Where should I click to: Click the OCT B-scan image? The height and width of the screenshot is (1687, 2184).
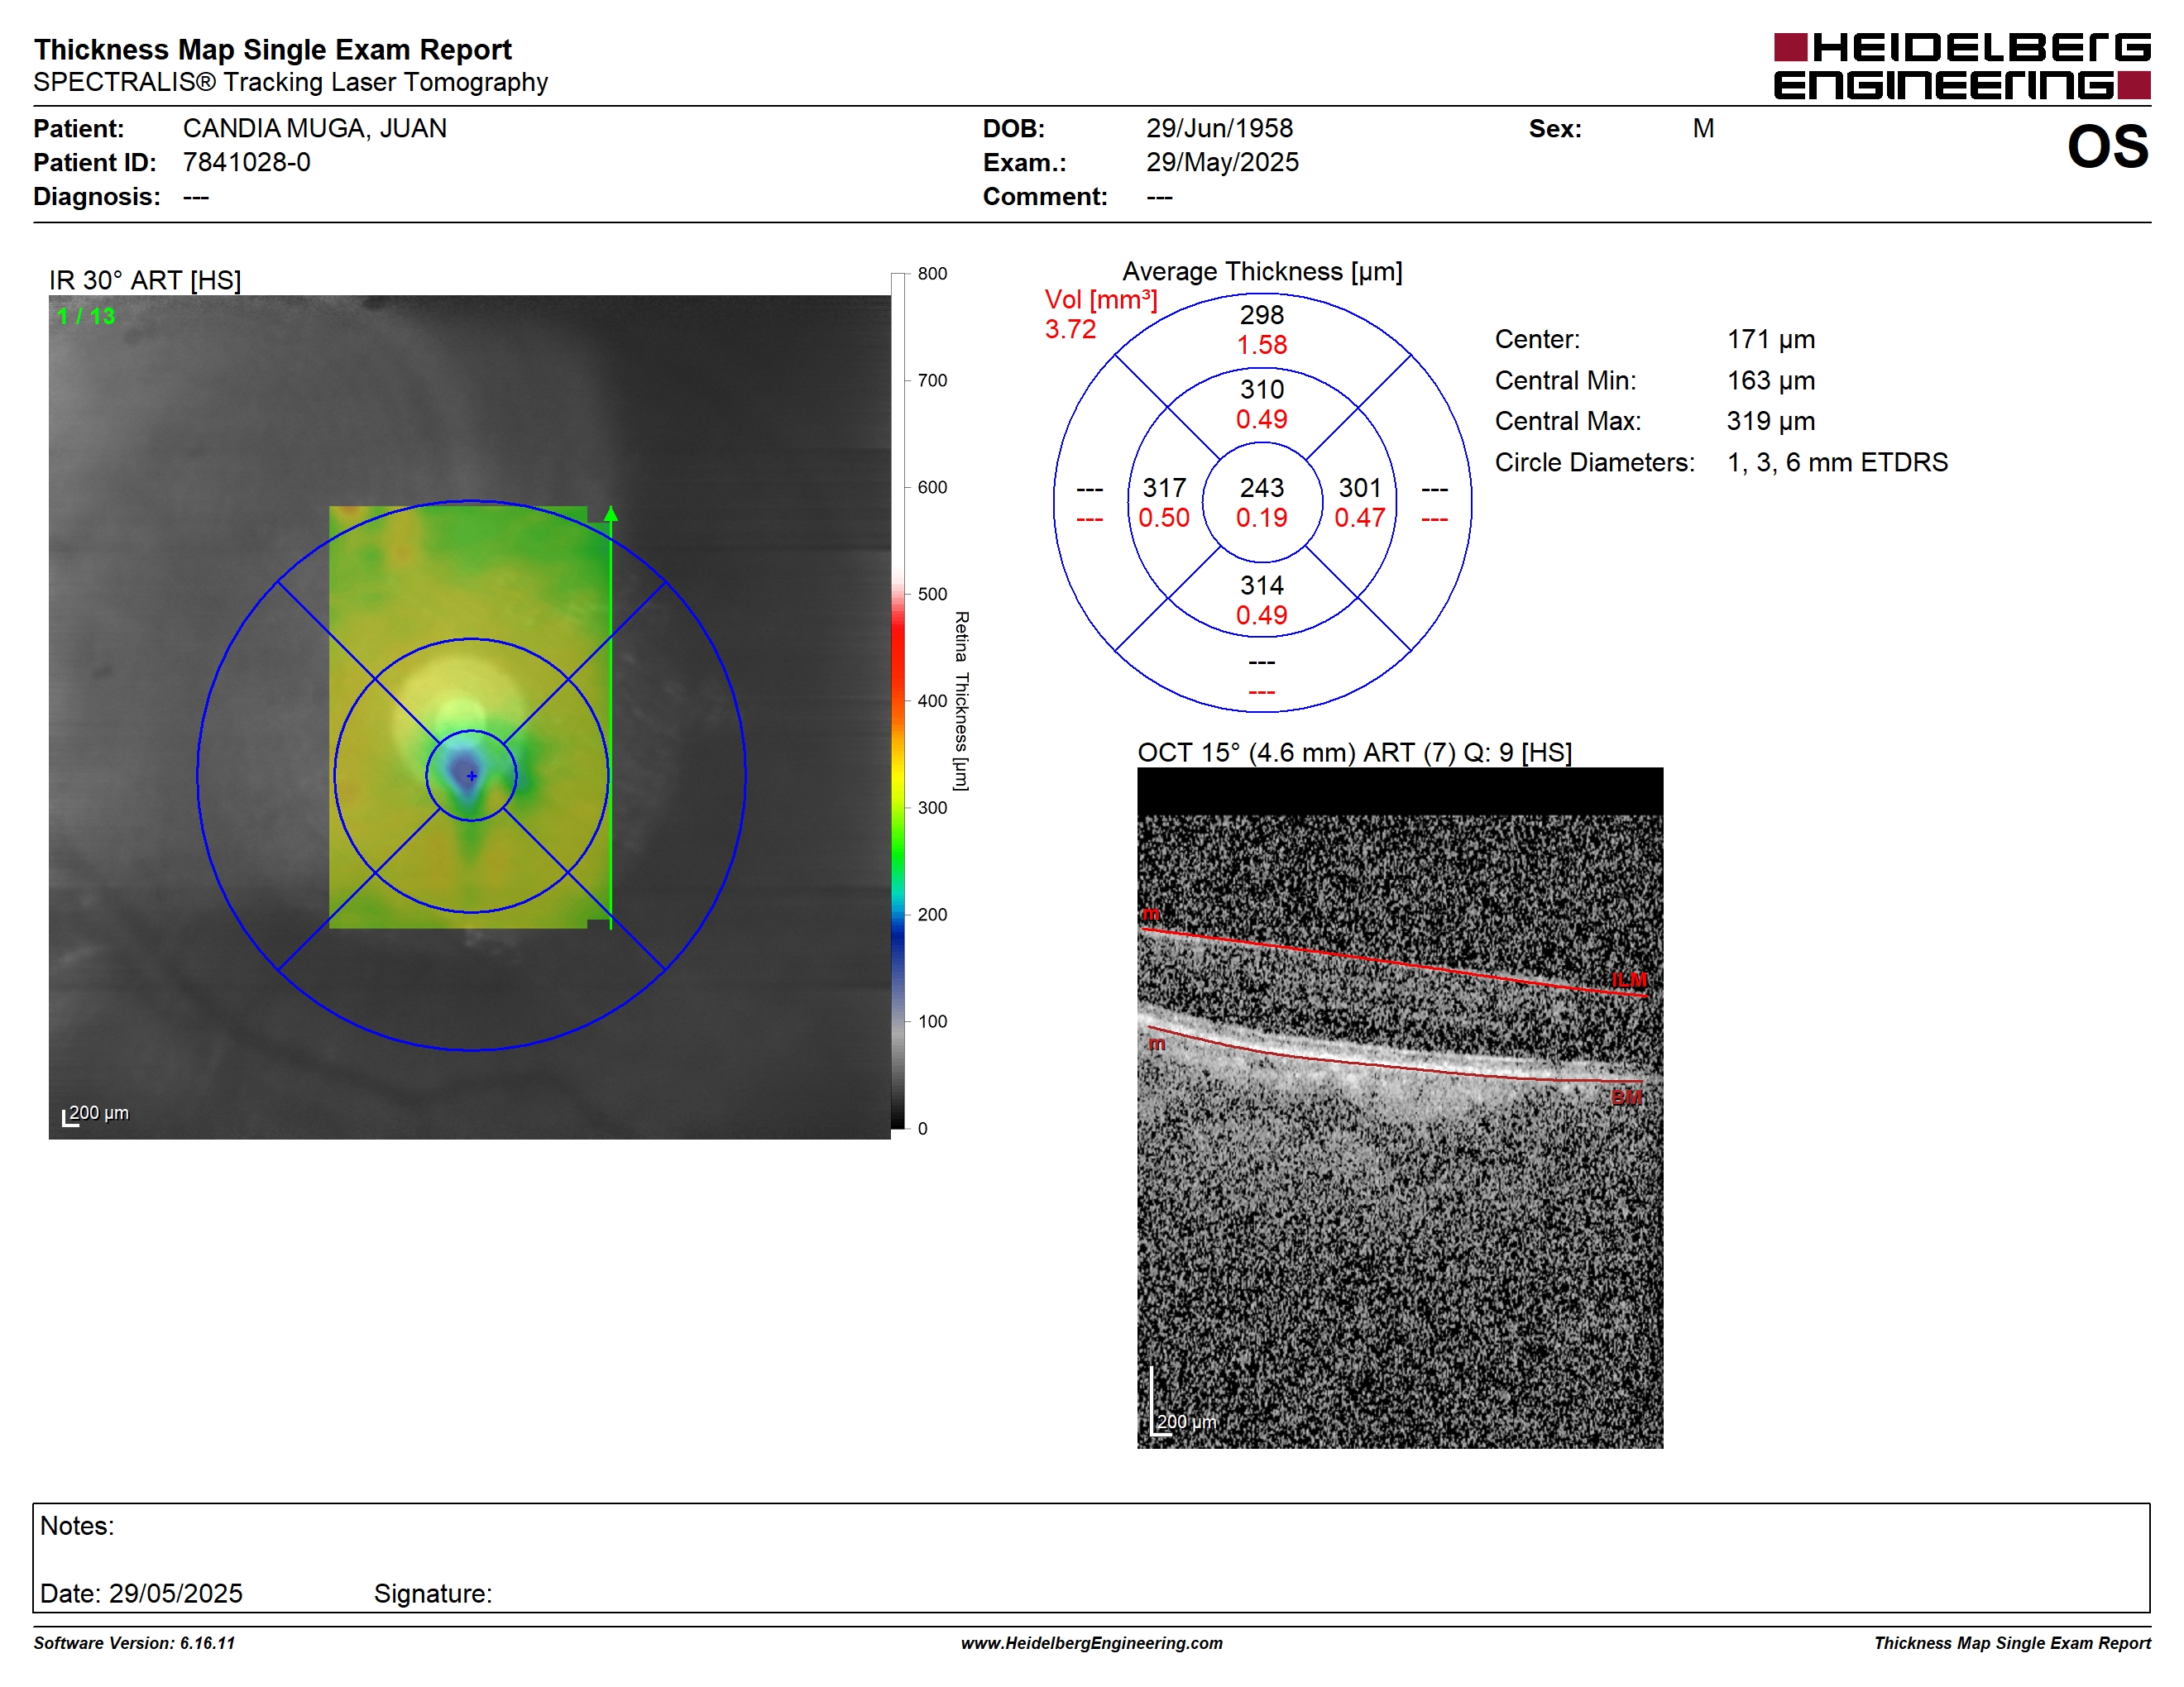1400,1108
